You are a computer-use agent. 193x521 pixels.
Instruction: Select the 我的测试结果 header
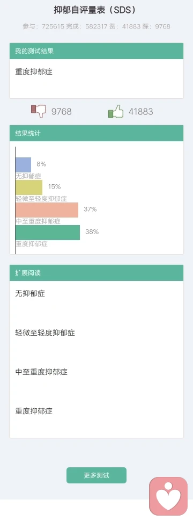96,51
